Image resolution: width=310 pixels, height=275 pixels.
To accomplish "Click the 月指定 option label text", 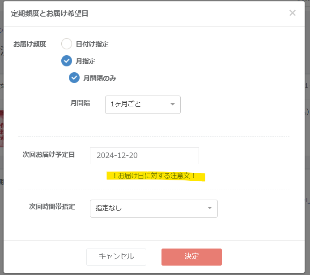I will pos(85,61).
